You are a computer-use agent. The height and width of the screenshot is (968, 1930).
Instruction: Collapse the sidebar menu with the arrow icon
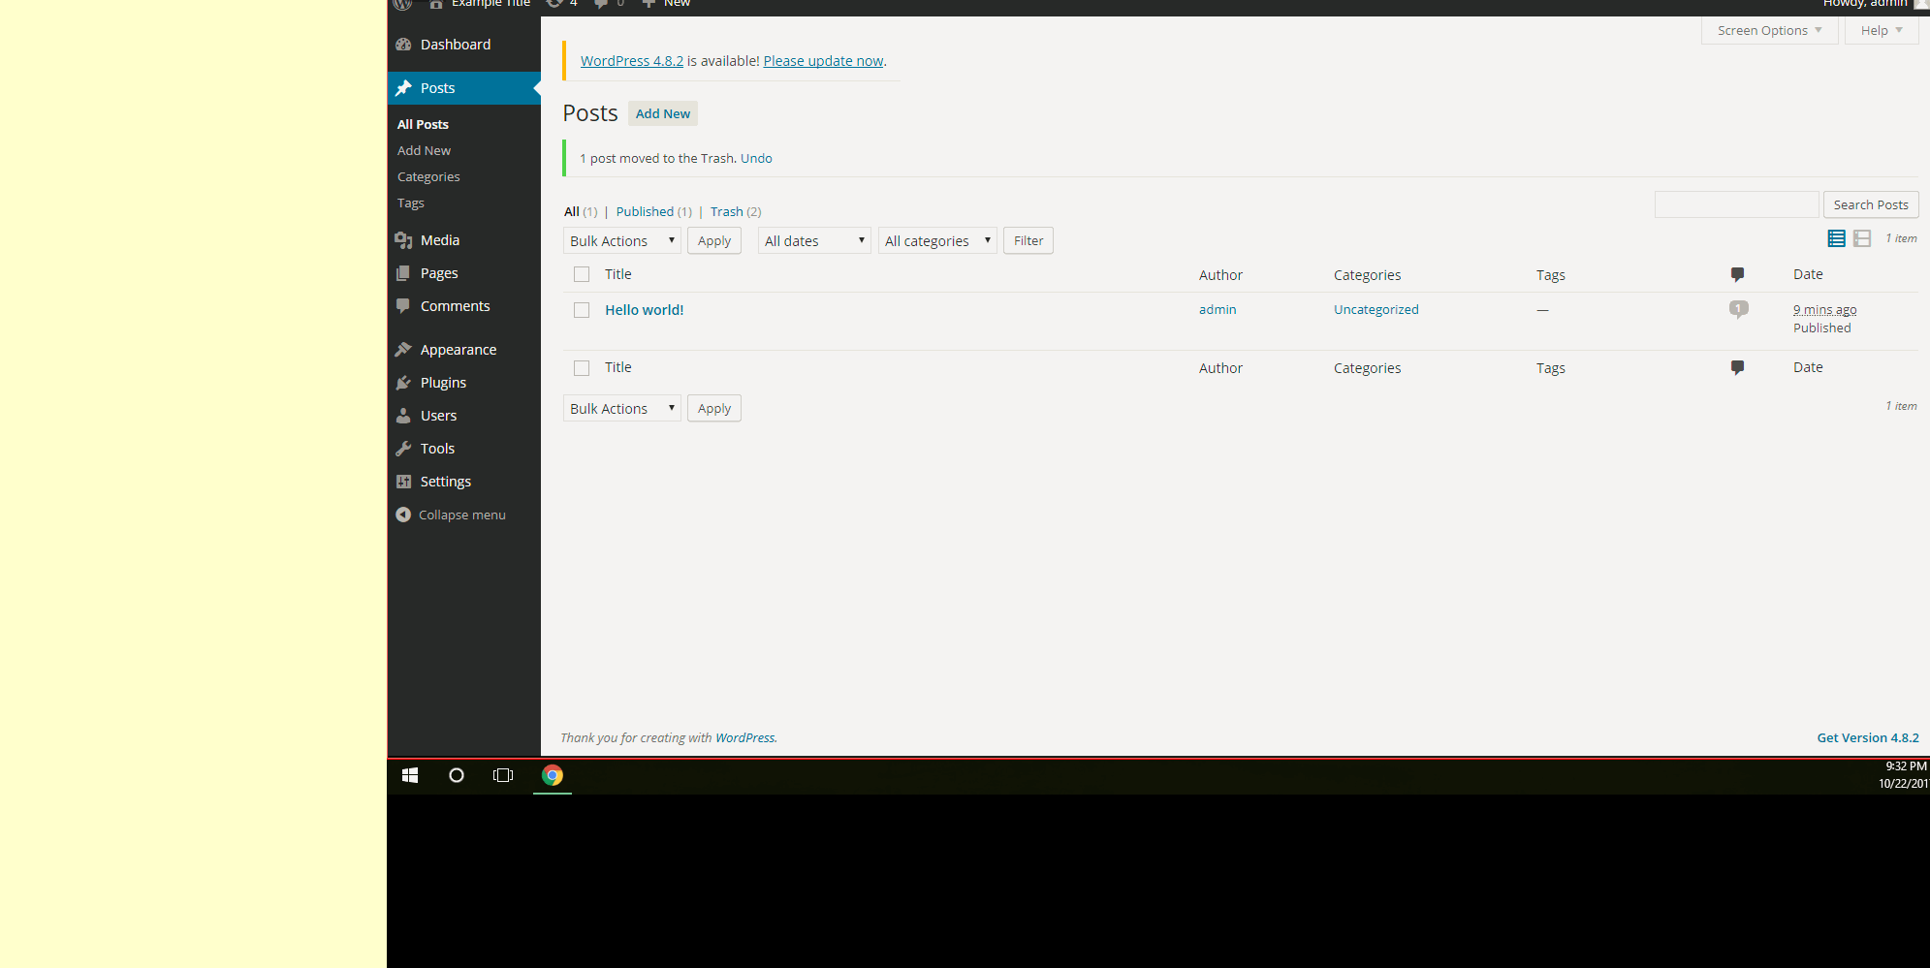click(403, 515)
